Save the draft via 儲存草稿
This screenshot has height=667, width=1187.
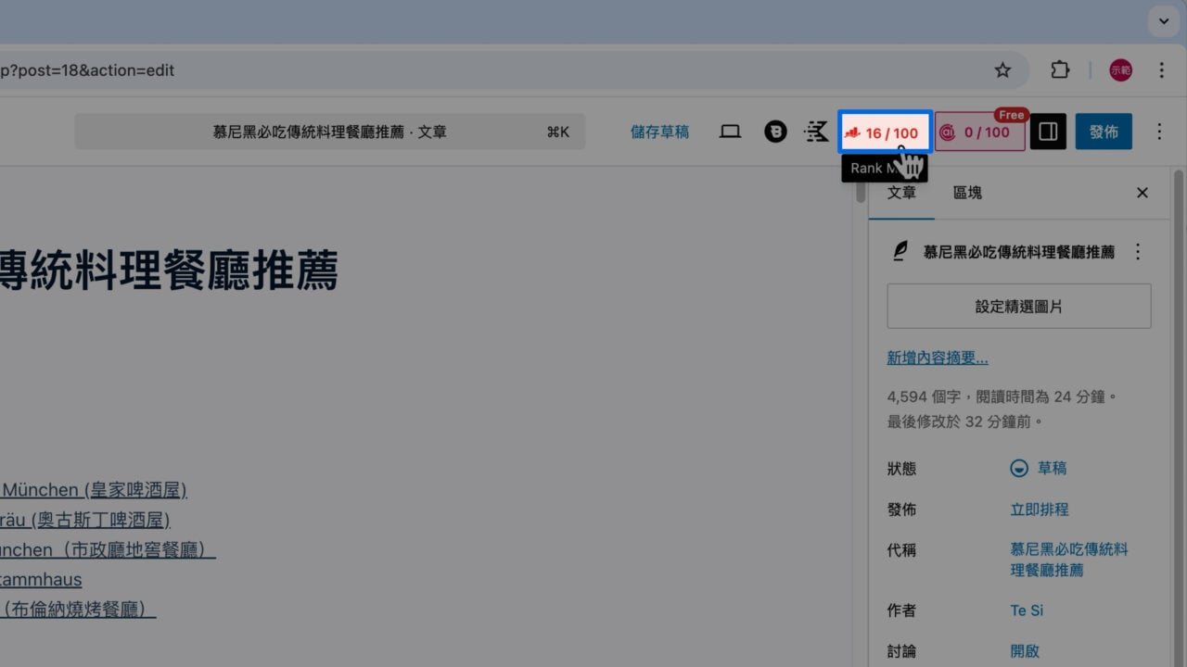click(x=659, y=132)
